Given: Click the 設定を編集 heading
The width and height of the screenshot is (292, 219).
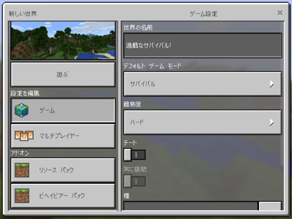Looking at the screenshot, I should click(25, 93).
